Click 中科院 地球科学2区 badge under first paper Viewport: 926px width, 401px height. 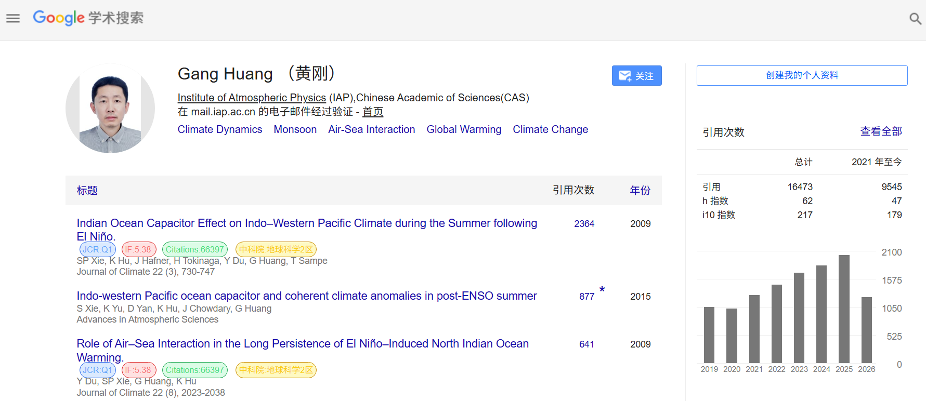[276, 249]
